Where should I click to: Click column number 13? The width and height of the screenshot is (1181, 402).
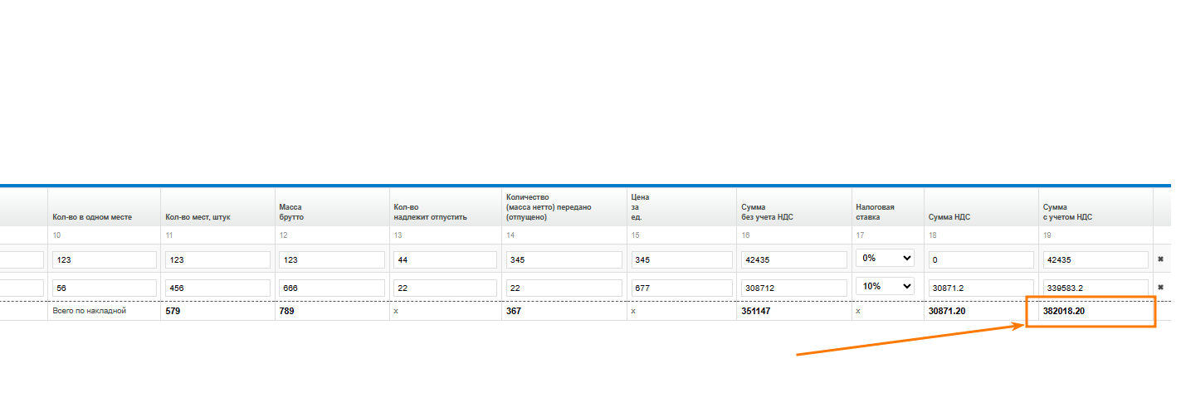(398, 236)
